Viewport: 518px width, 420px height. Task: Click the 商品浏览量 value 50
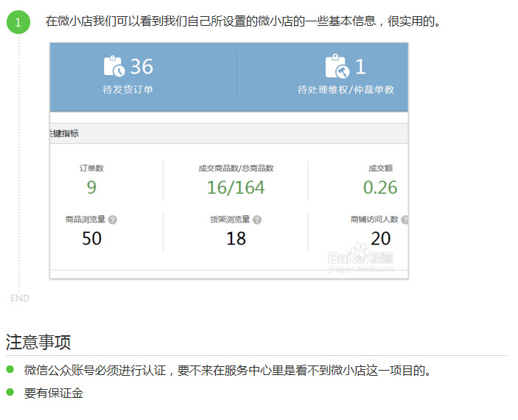coord(91,239)
